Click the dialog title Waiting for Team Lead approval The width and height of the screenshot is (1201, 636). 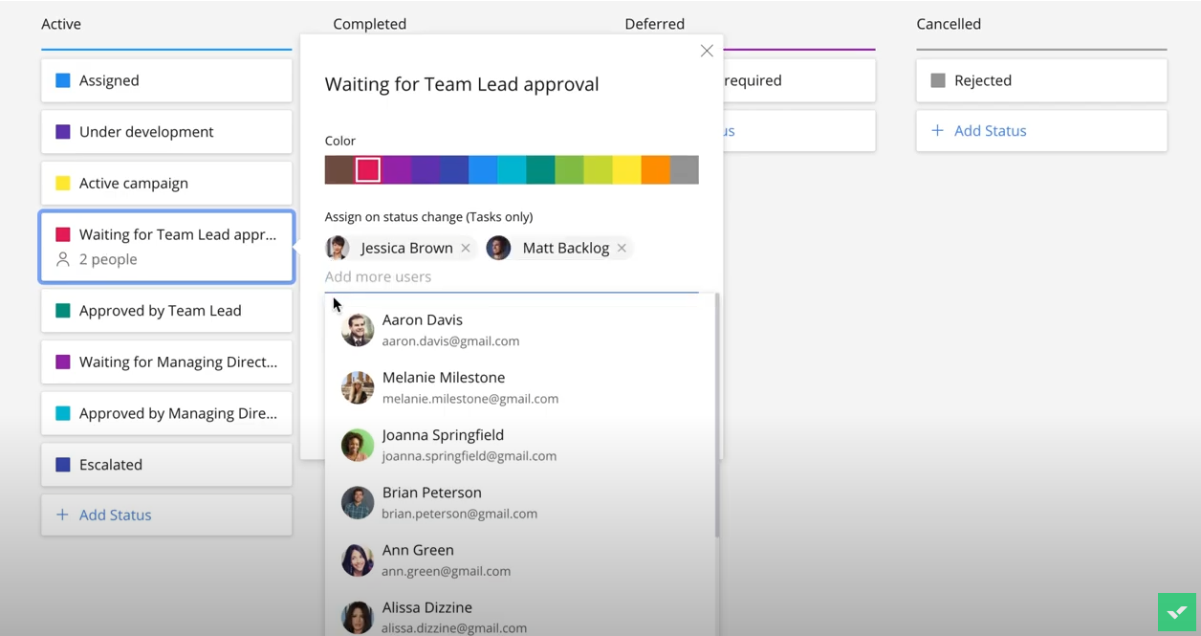(462, 84)
